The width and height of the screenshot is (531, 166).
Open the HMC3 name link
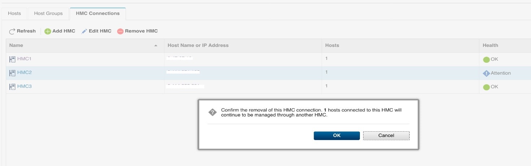(x=25, y=87)
